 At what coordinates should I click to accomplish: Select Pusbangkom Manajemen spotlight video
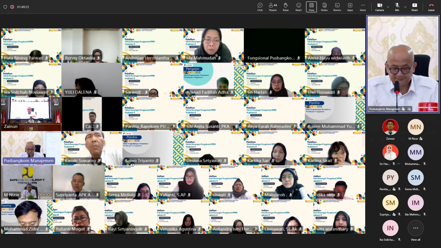(403, 64)
